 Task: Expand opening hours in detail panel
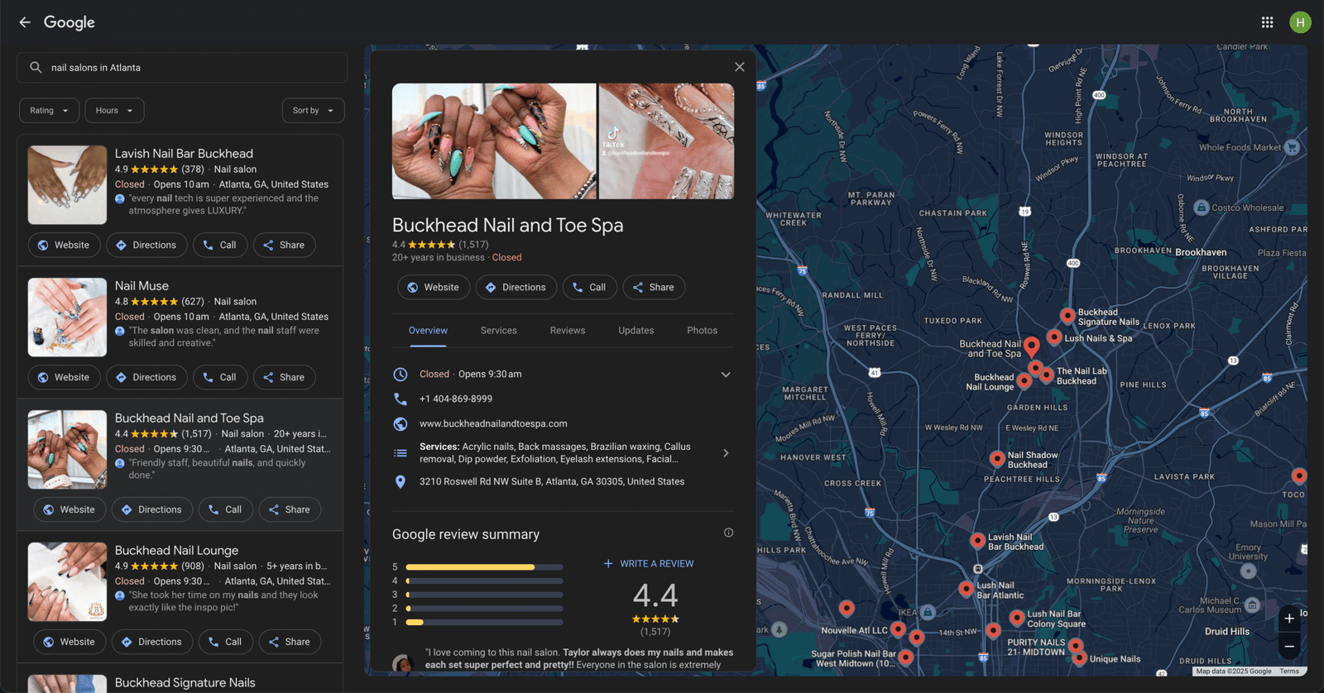pos(726,375)
